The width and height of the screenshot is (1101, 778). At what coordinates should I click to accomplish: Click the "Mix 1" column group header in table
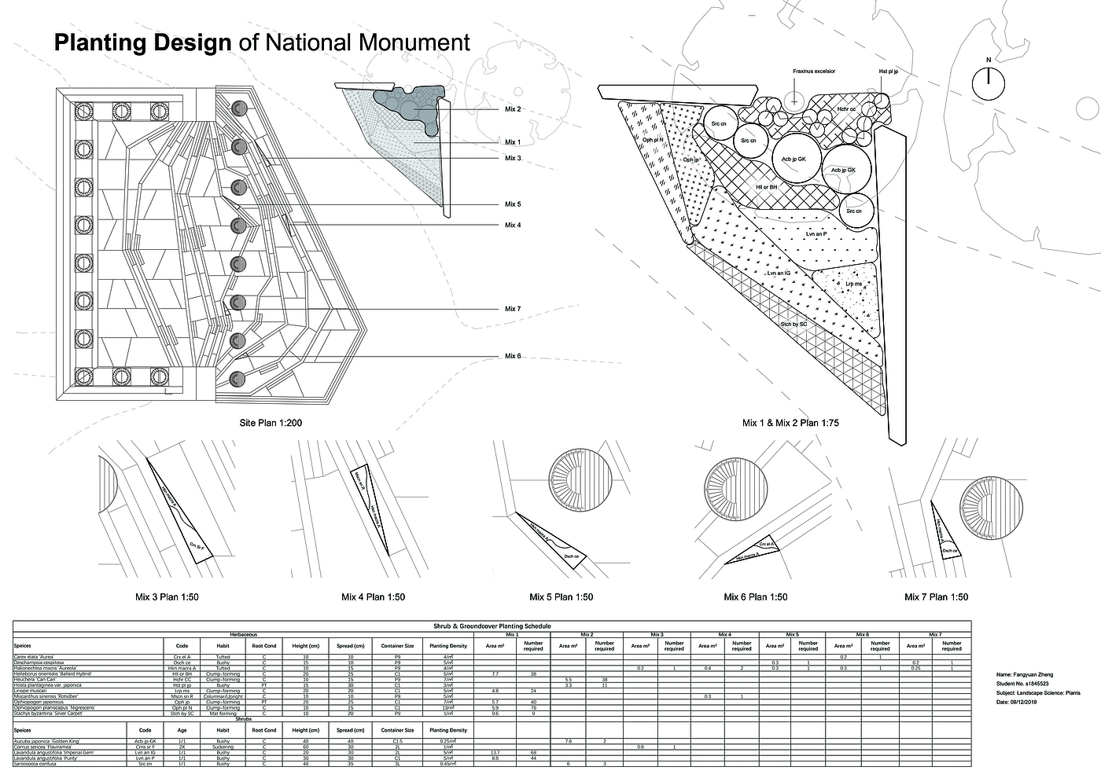coord(512,633)
